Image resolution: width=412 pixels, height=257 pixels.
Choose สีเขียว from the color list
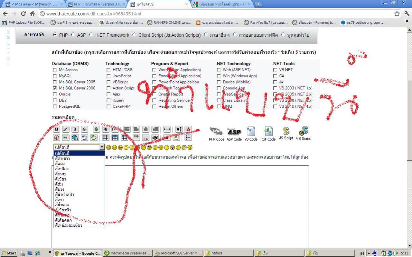coord(79,179)
